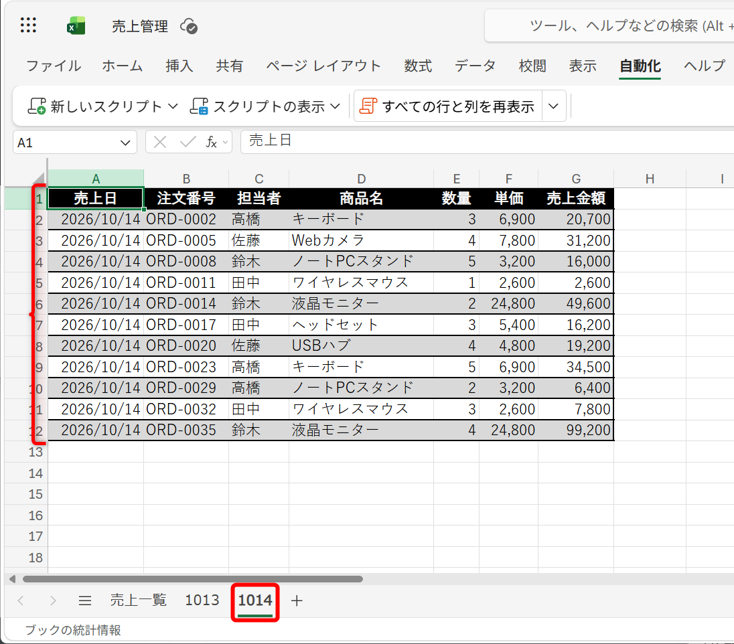Expand the script gallery dropdown arrow

tap(553, 106)
